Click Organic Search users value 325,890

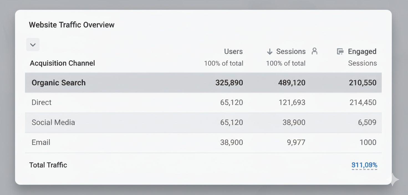click(229, 83)
